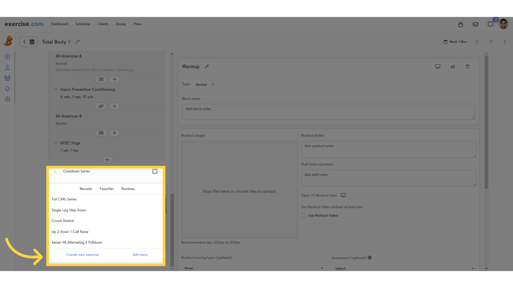Switch to the Favorites tab
This screenshot has width=513, height=288.
point(107,189)
